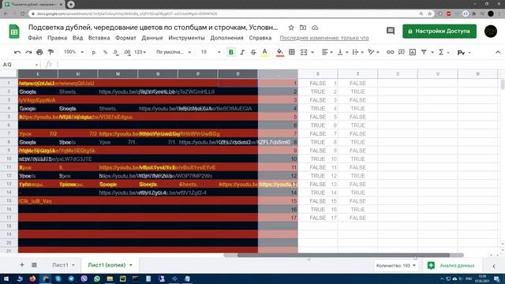Open font family dropdown
The image size is (505, 284).
pyautogui.click(x=174, y=52)
